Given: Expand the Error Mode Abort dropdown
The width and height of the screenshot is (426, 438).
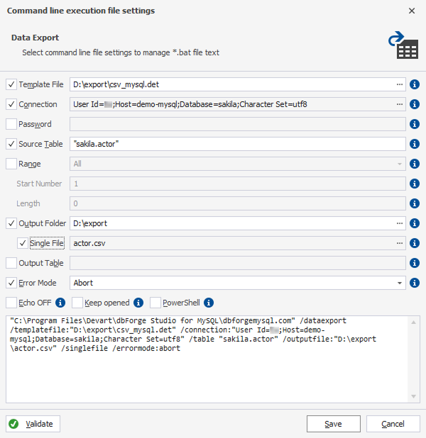Looking at the screenshot, I should [400, 283].
